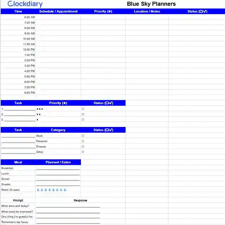Screen dimensions: 225x225
Task: Click the Prompt column heading
Action: click(x=18, y=200)
